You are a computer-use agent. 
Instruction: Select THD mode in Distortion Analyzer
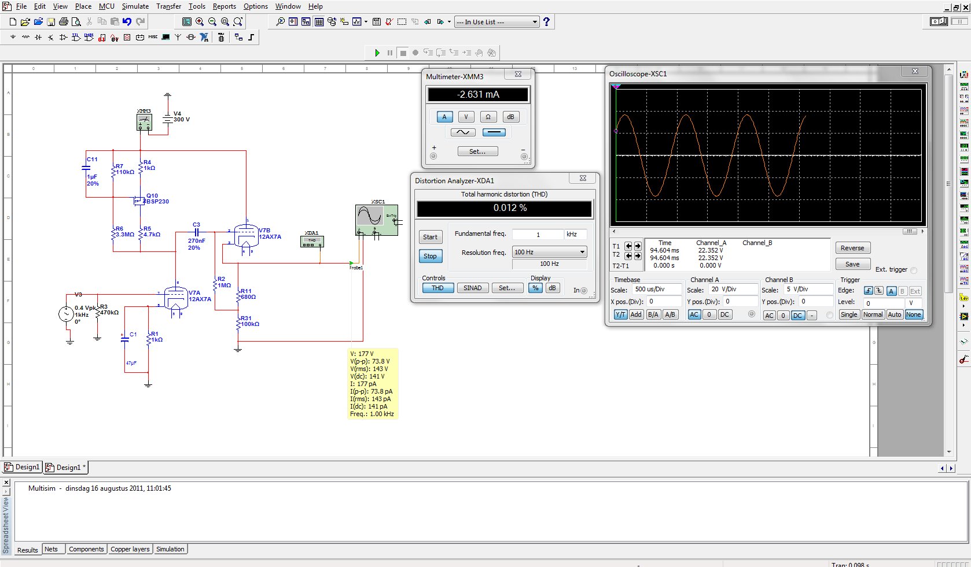coord(437,288)
